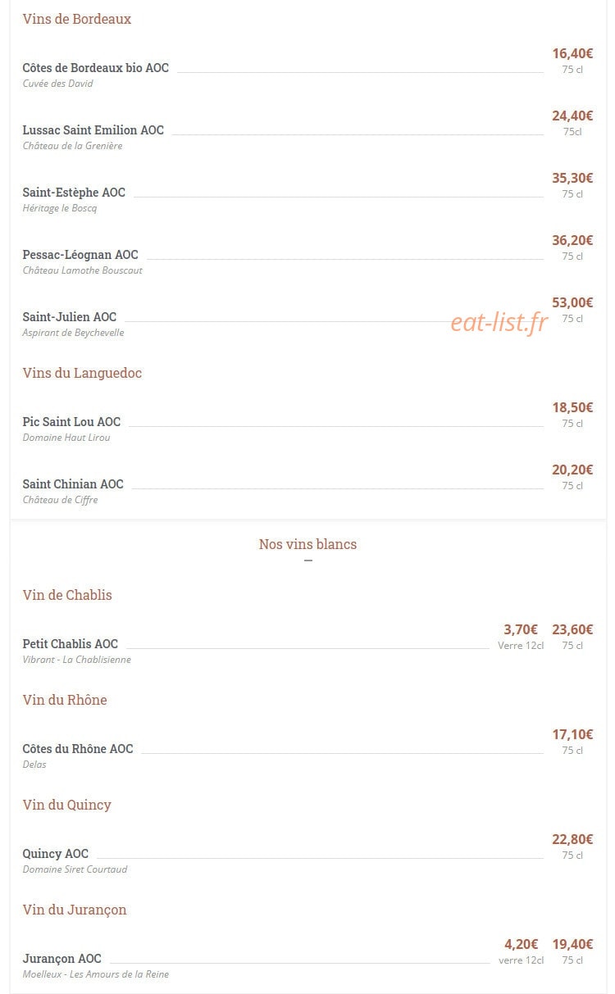615x994 pixels.
Task: Select Petit Chablis AOC entry
Action: pos(71,644)
